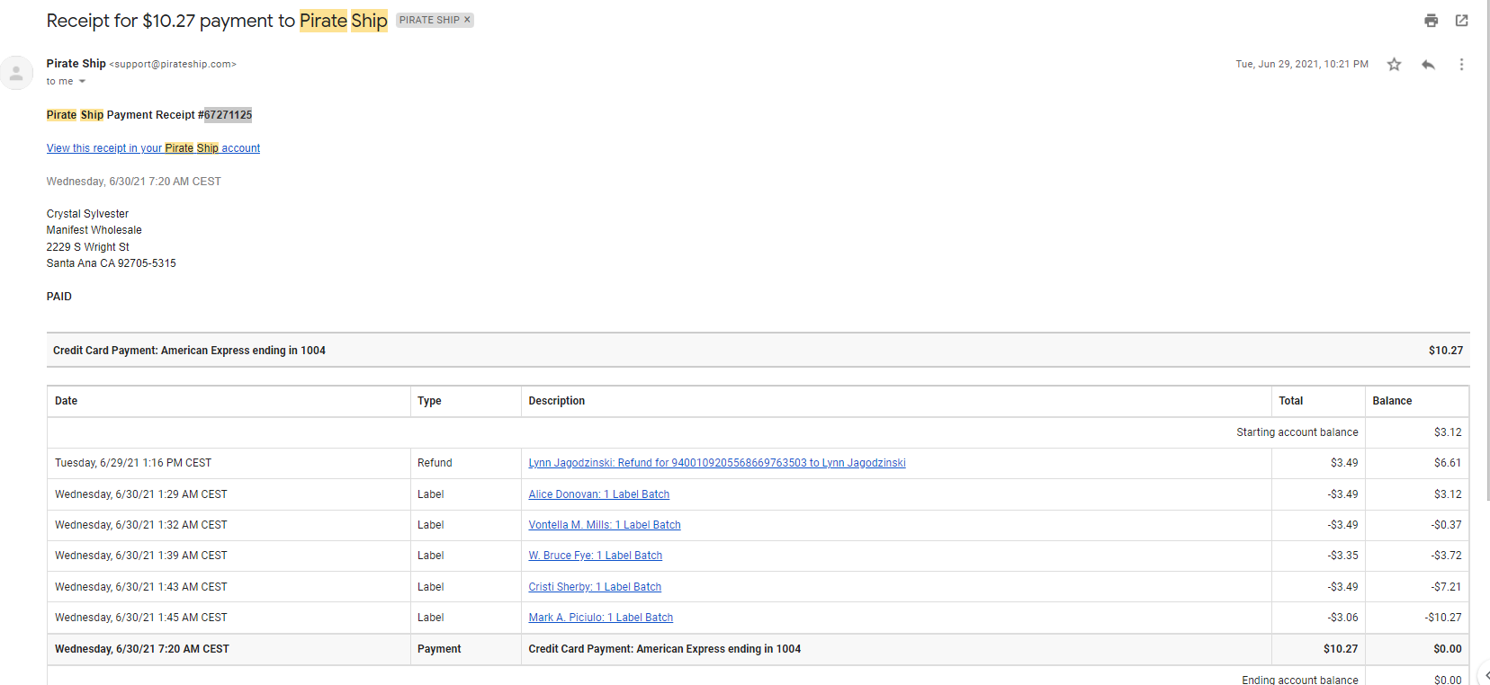
Task: Click the balance value -$0.37
Action: [x=1446, y=525]
